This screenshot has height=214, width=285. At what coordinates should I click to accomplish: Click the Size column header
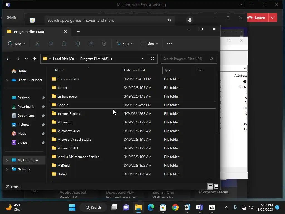tap(200, 70)
